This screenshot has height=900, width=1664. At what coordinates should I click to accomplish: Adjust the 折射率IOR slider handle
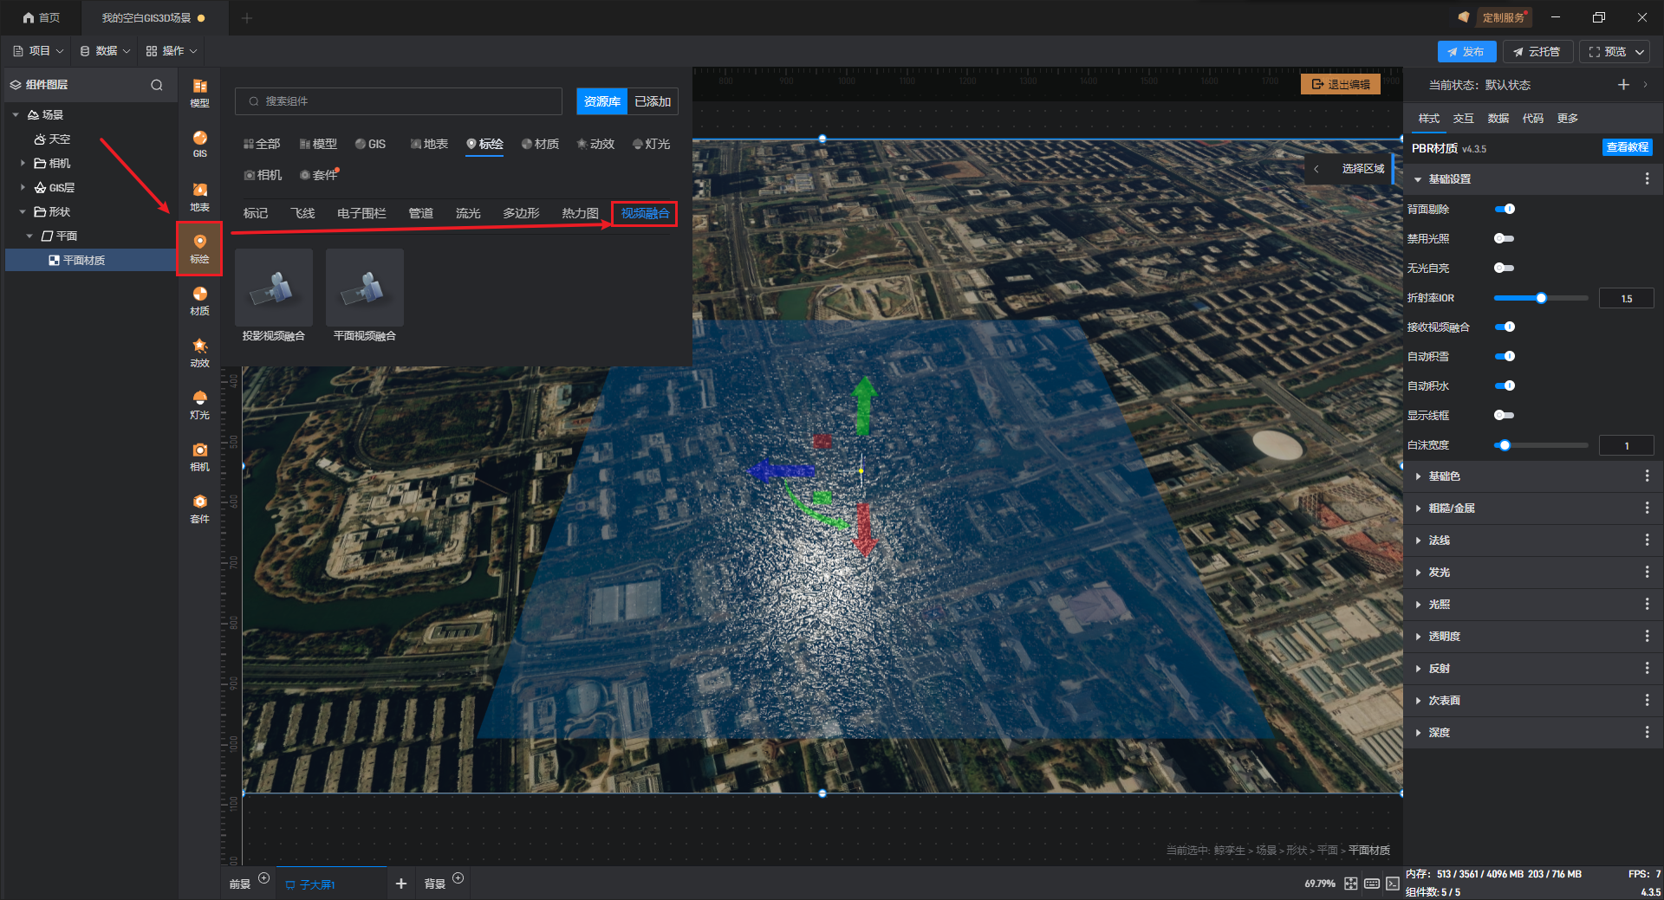pyautogui.click(x=1541, y=298)
